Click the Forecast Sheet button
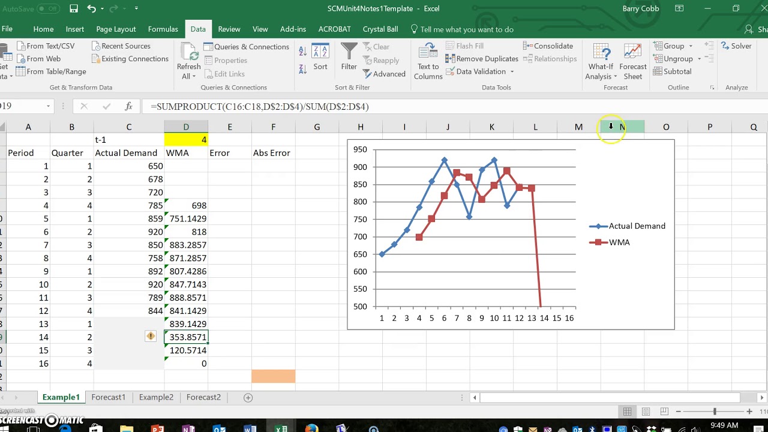The image size is (768, 432). click(x=633, y=61)
